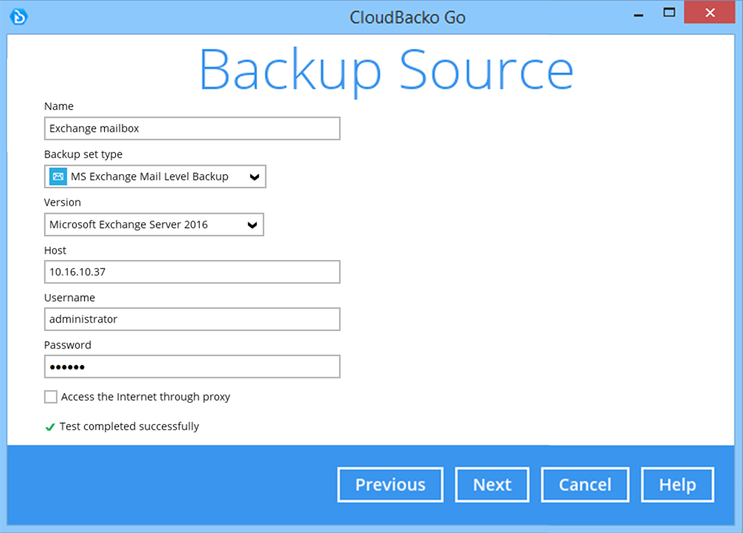The height and width of the screenshot is (533, 743).
Task: Expand the Backup set type dropdown arrow
Action: click(x=254, y=177)
